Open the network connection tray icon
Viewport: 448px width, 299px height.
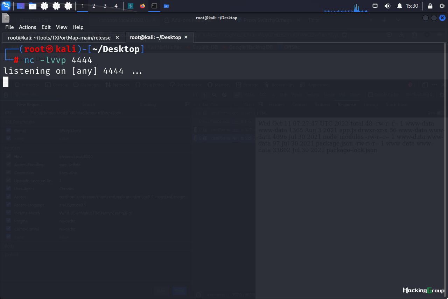[x=375, y=6]
